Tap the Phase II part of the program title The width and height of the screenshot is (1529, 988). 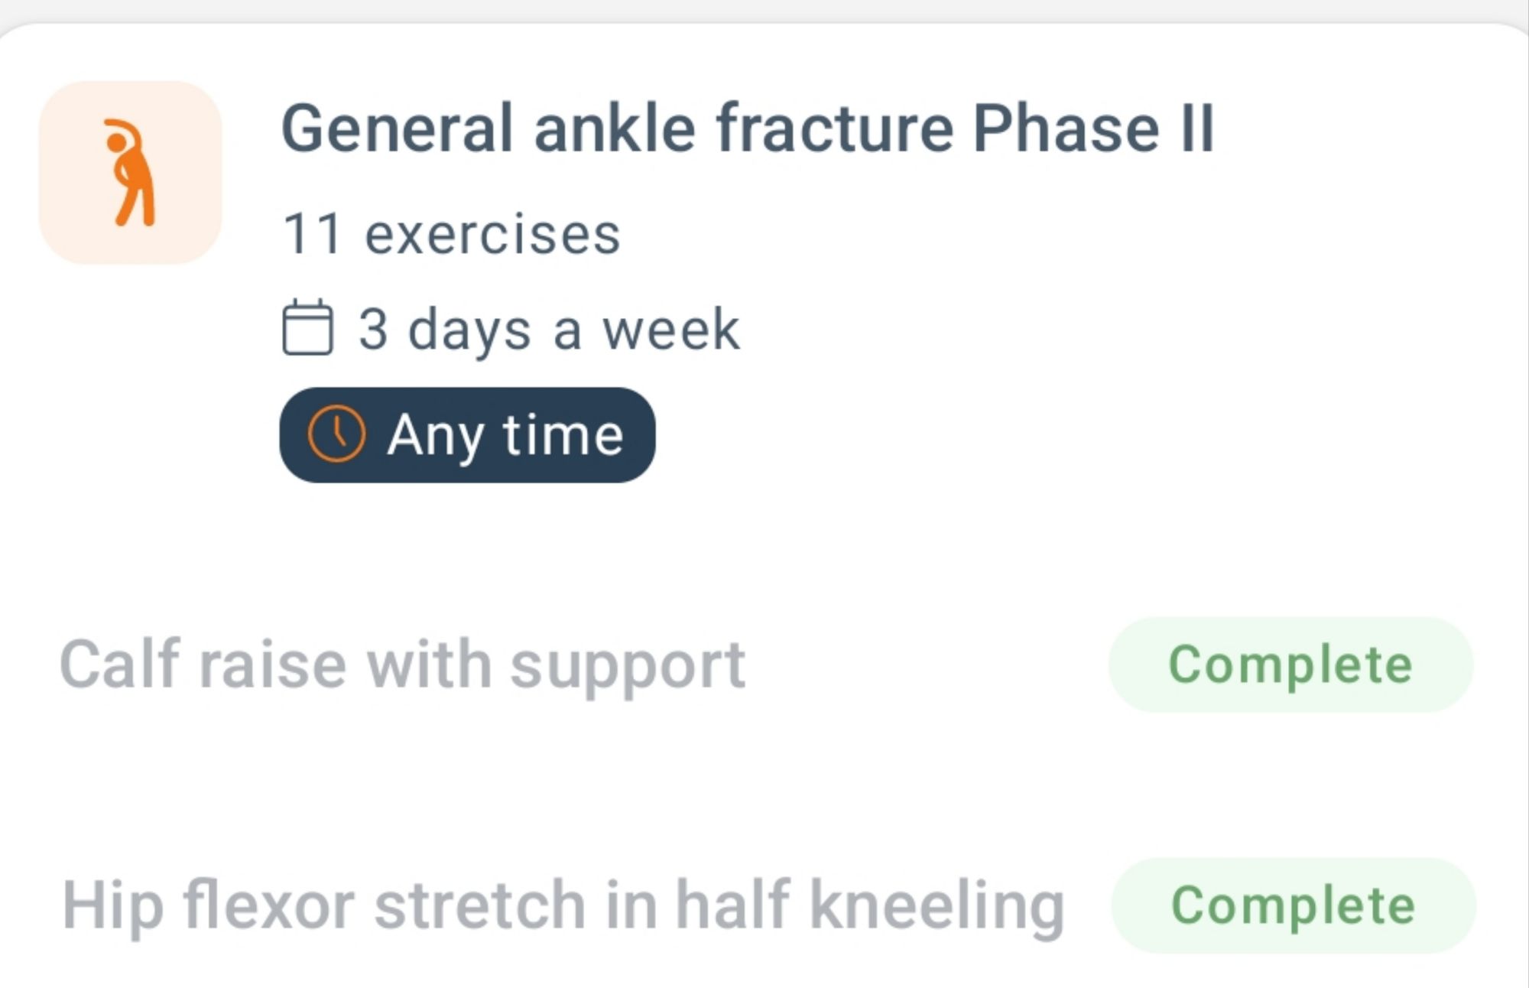pos(1093,128)
